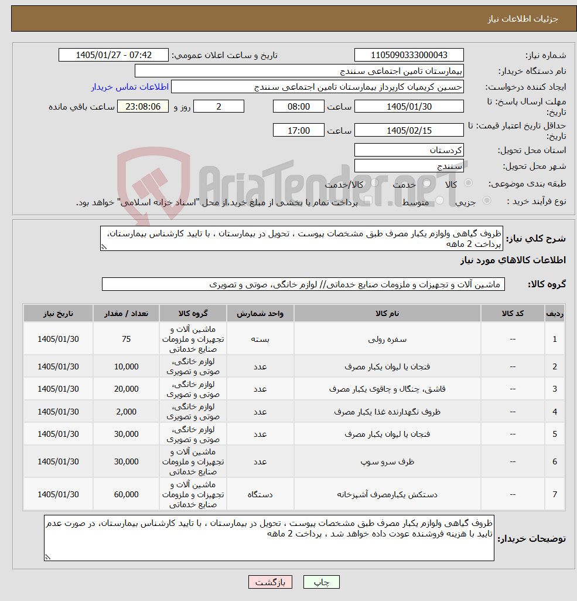Click the delivery city field سنندج
The image size is (577, 601).
(x=409, y=166)
